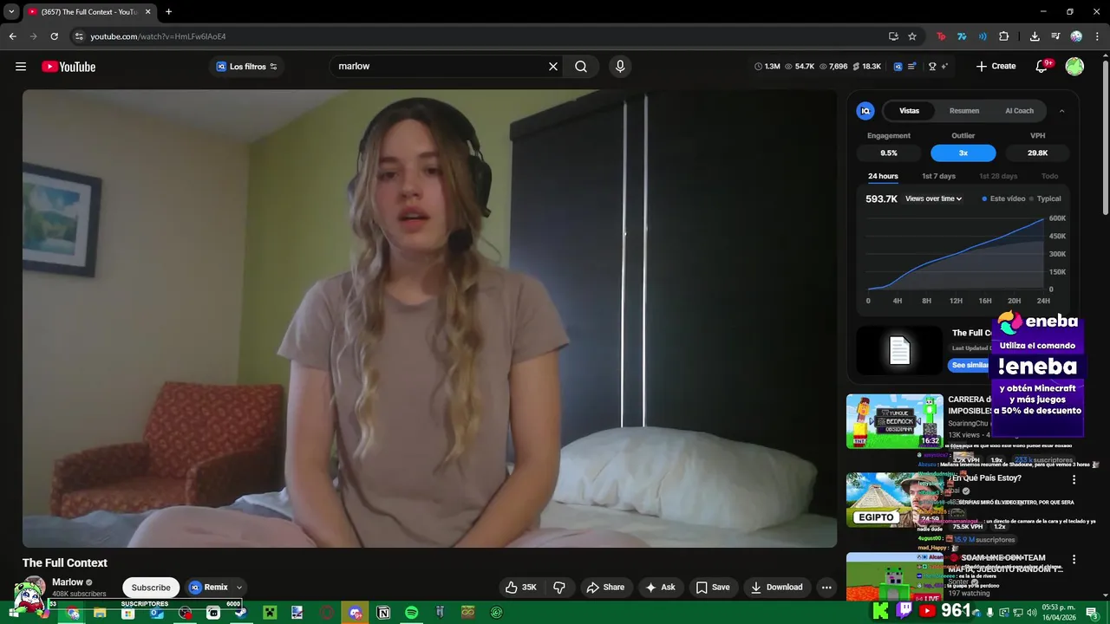The width and height of the screenshot is (1110, 624).
Task: Open Chrome downloads
Action: click(x=1035, y=36)
